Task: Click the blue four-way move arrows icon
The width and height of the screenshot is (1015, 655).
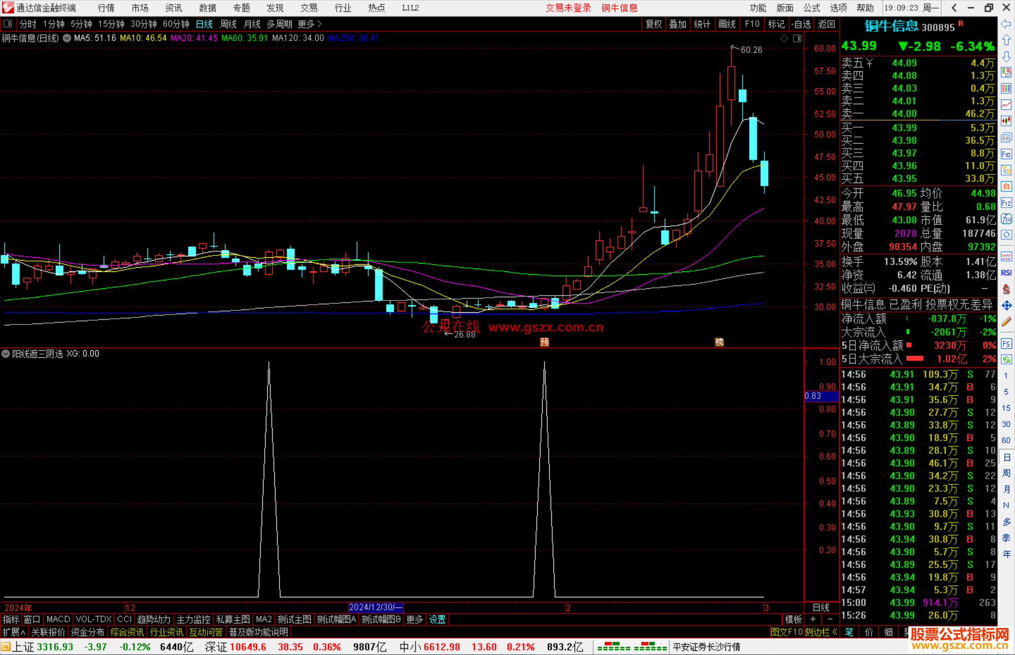Action: [x=1006, y=306]
